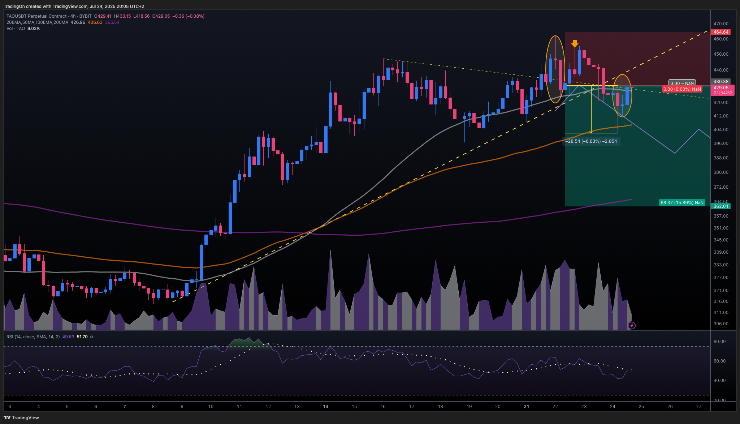Click the 404.00 price scale value

tap(721, 130)
